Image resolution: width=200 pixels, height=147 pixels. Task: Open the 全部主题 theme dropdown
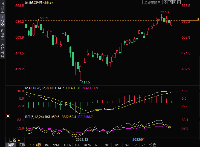tap(153, 2)
